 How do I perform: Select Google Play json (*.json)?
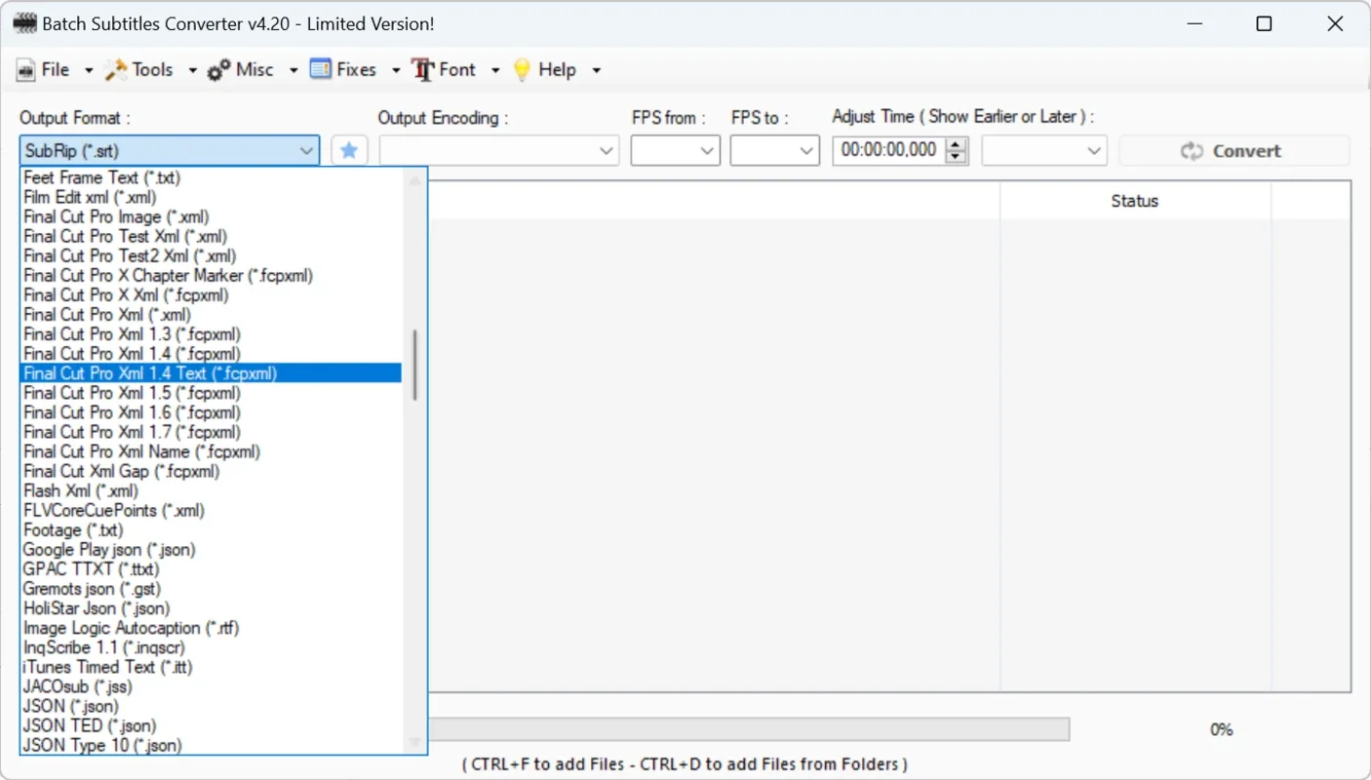click(x=212, y=549)
